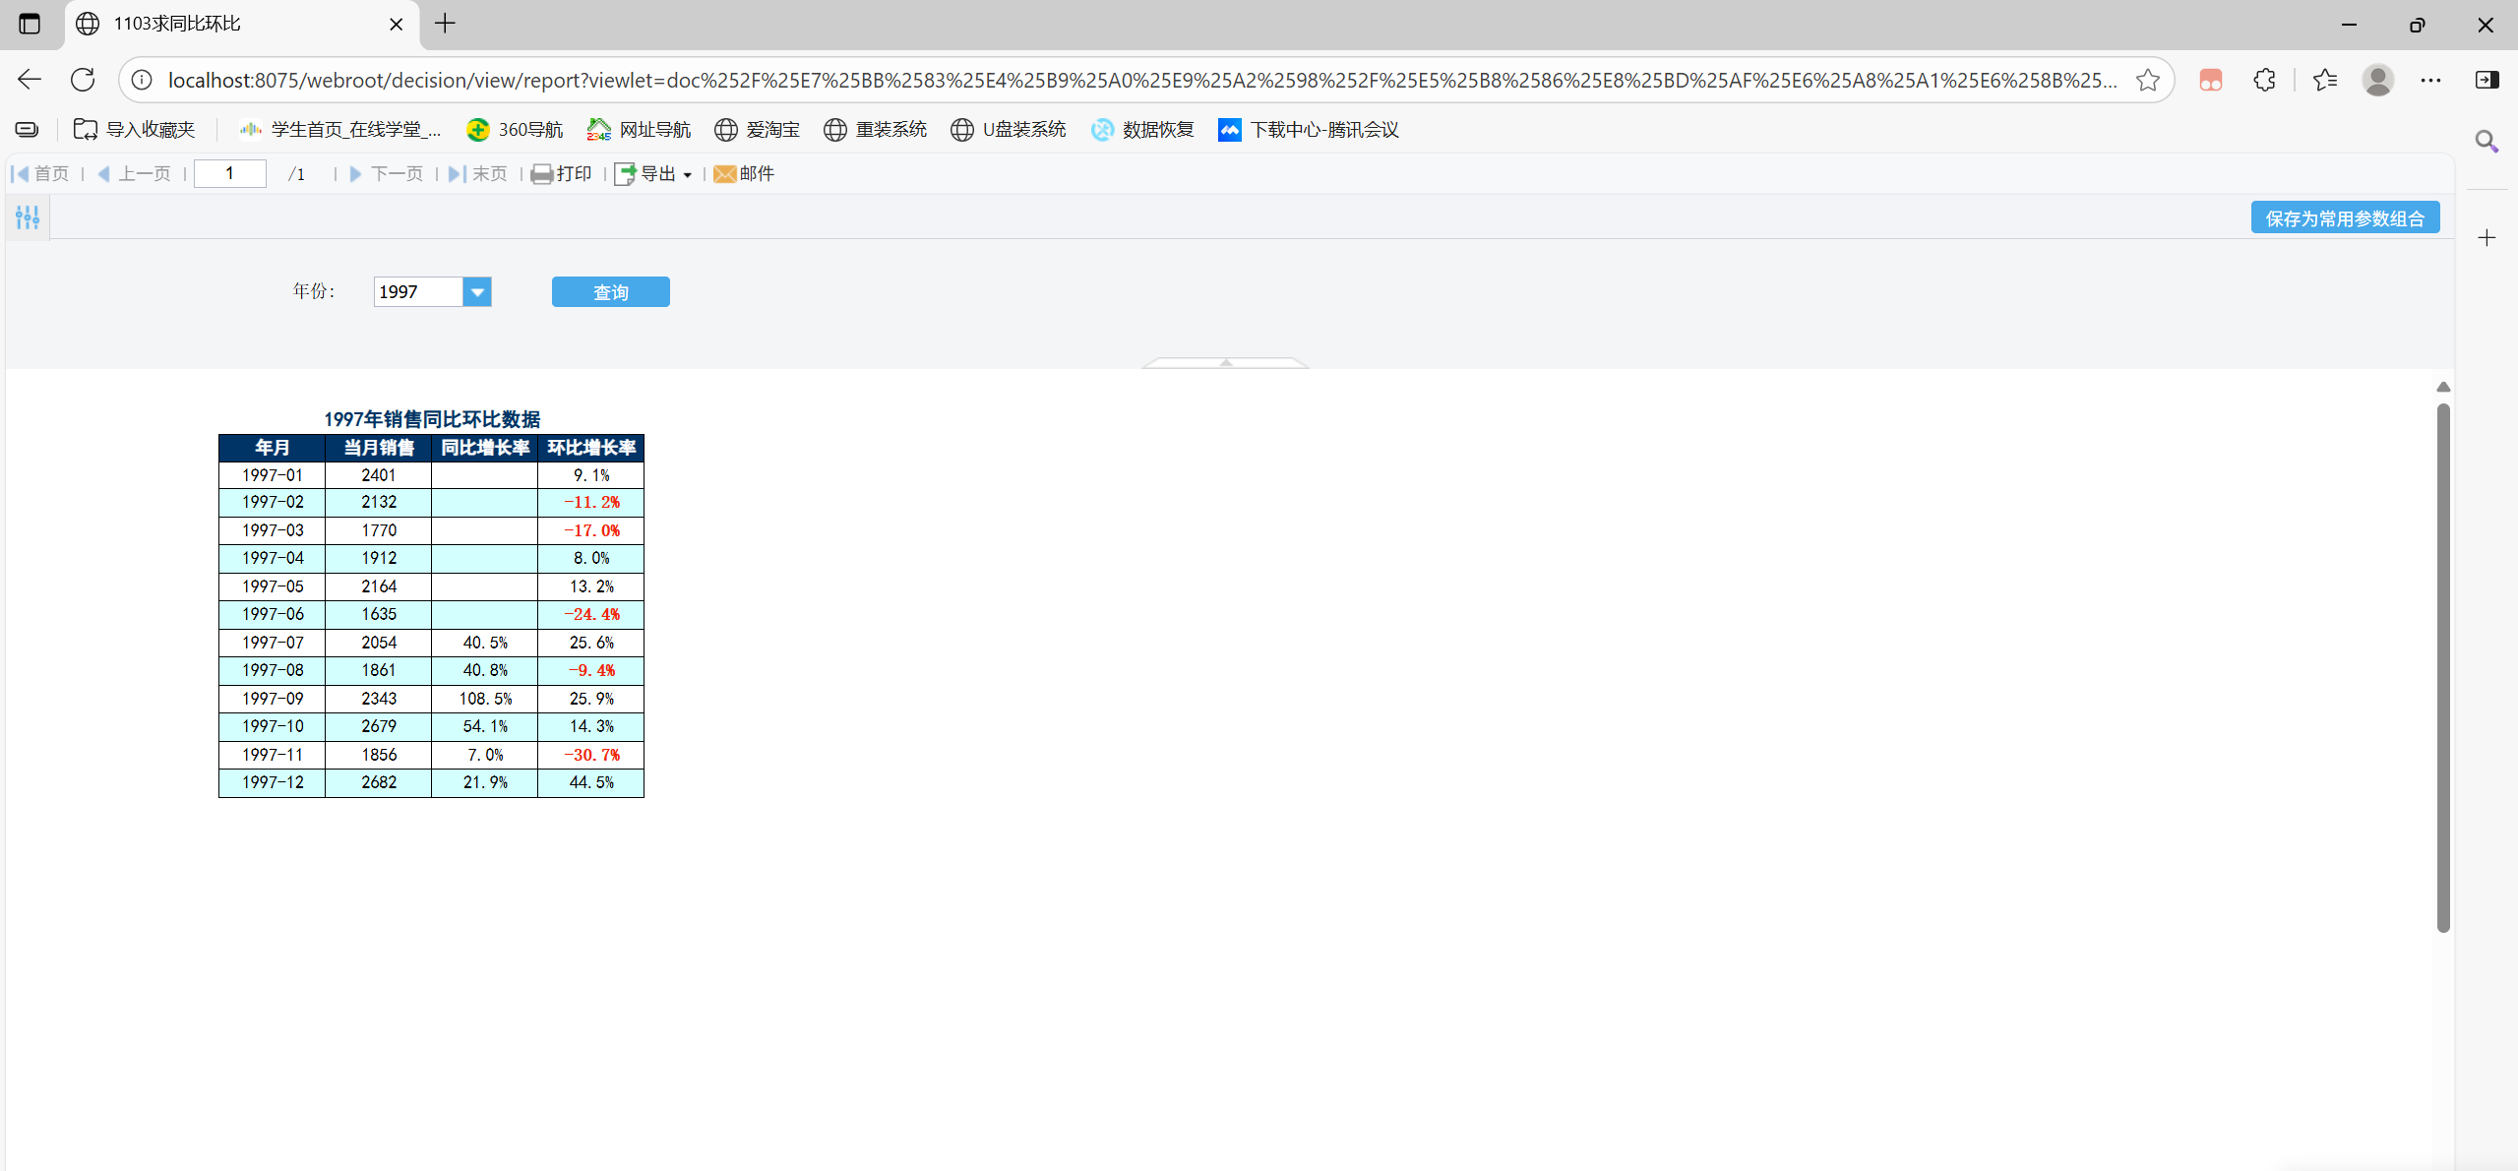Open 360导航 bookmark
The height and width of the screenshot is (1171, 2518).
515,130
